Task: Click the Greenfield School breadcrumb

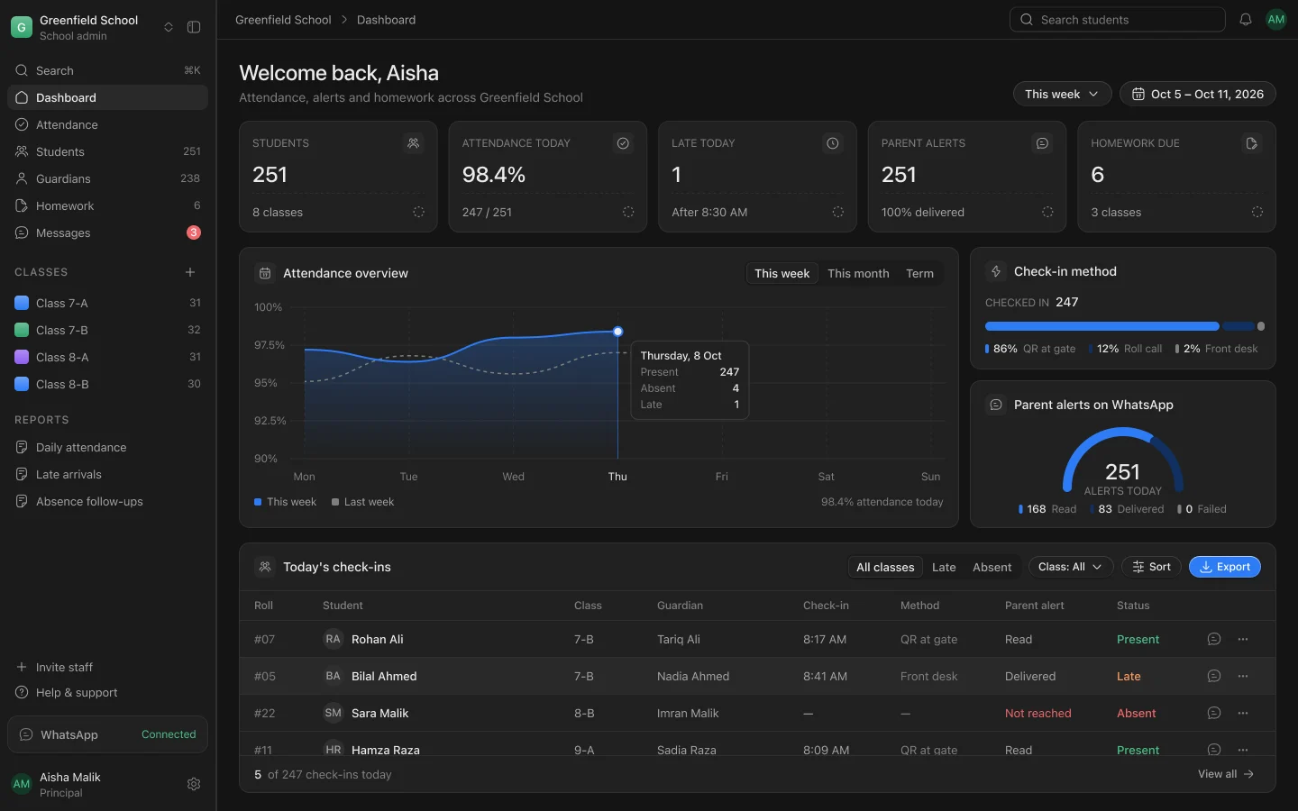Action: (x=283, y=20)
